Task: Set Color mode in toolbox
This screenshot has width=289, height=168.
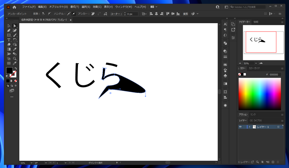Action: pos(8,81)
